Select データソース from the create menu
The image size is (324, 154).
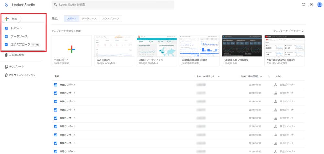pos(19,36)
